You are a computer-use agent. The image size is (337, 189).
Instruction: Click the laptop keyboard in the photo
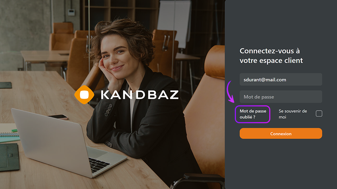click(x=99, y=164)
